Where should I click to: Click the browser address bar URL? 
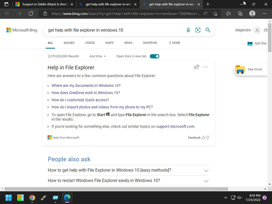126,14
